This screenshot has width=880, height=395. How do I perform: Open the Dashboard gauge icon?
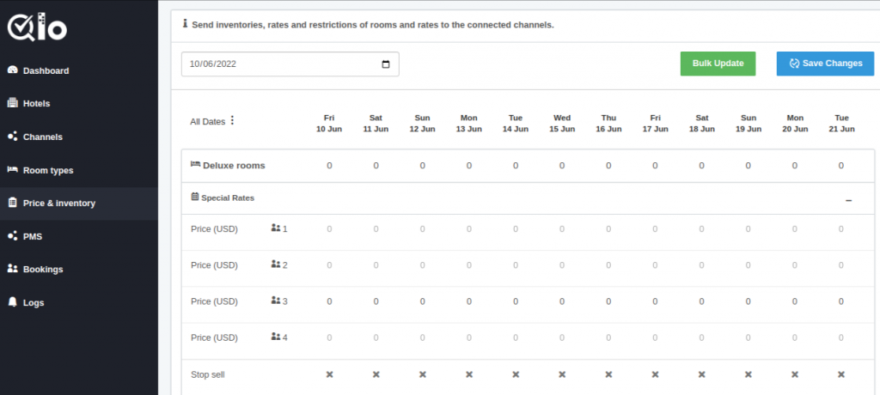point(12,70)
